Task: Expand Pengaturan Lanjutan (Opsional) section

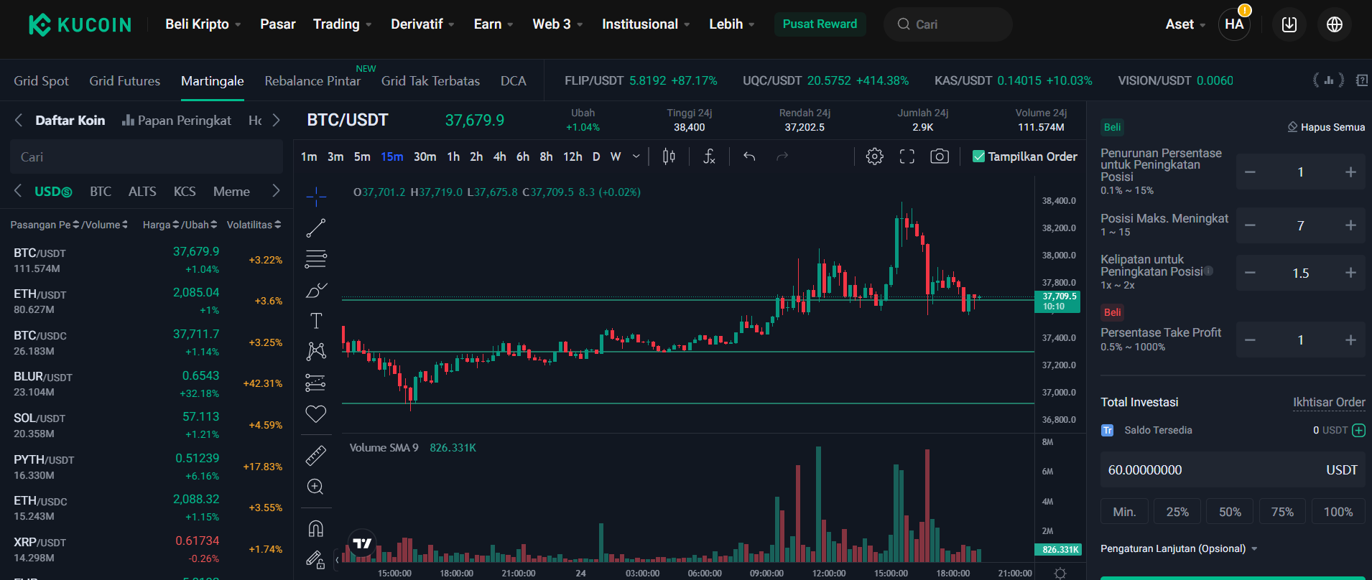Action: 1179,548
